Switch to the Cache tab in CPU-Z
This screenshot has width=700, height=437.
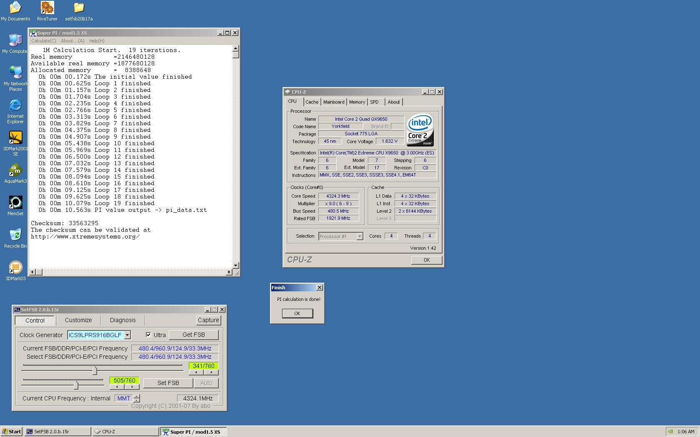[x=312, y=102]
